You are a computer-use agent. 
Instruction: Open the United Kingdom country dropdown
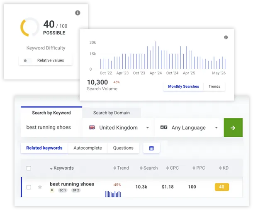(118, 128)
